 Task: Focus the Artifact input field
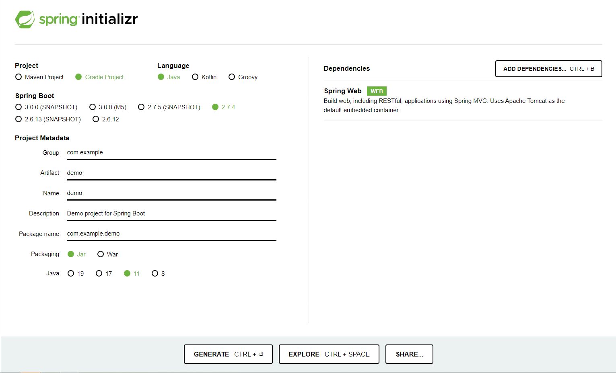171,173
